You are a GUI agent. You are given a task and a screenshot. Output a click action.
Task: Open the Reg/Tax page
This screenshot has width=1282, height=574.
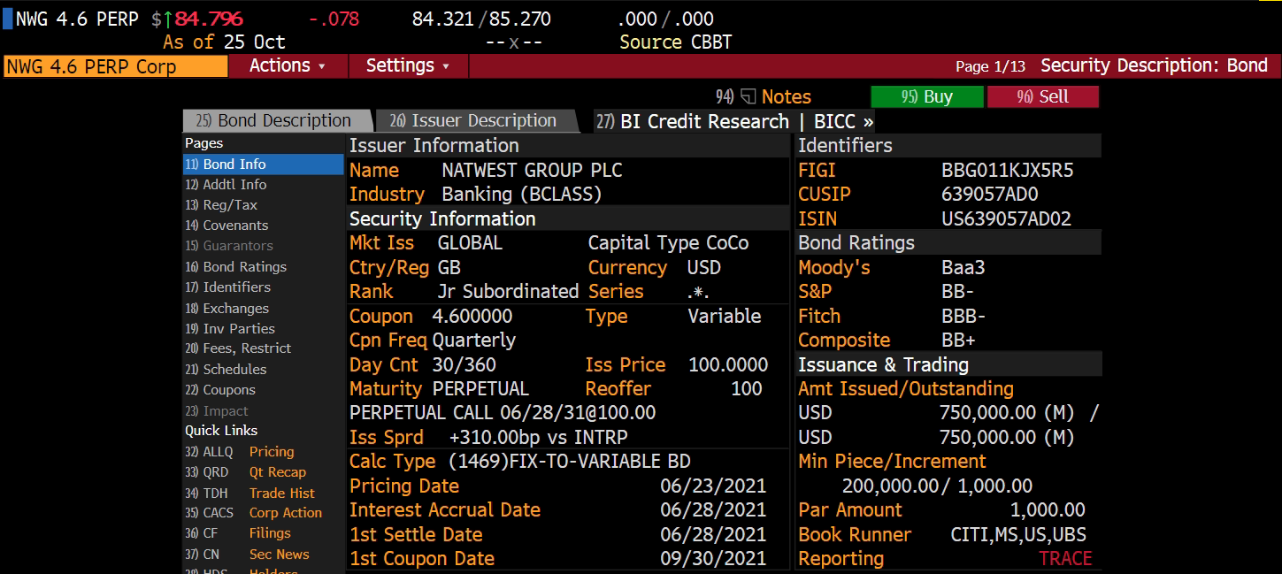point(220,205)
